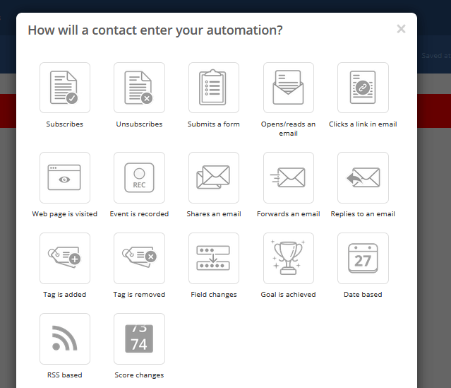Click the "Unsubscribes" label text
Viewport: 451px width, 388px height.
[x=139, y=124]
